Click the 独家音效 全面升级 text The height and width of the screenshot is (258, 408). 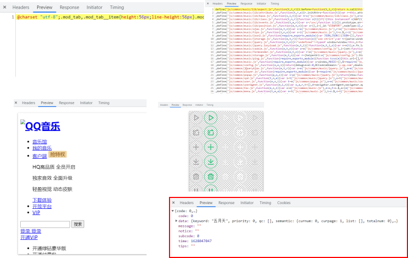point(53,178)
